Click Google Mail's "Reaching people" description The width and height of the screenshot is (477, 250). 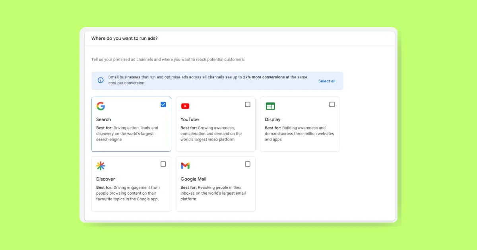click(x=213, y=193)
